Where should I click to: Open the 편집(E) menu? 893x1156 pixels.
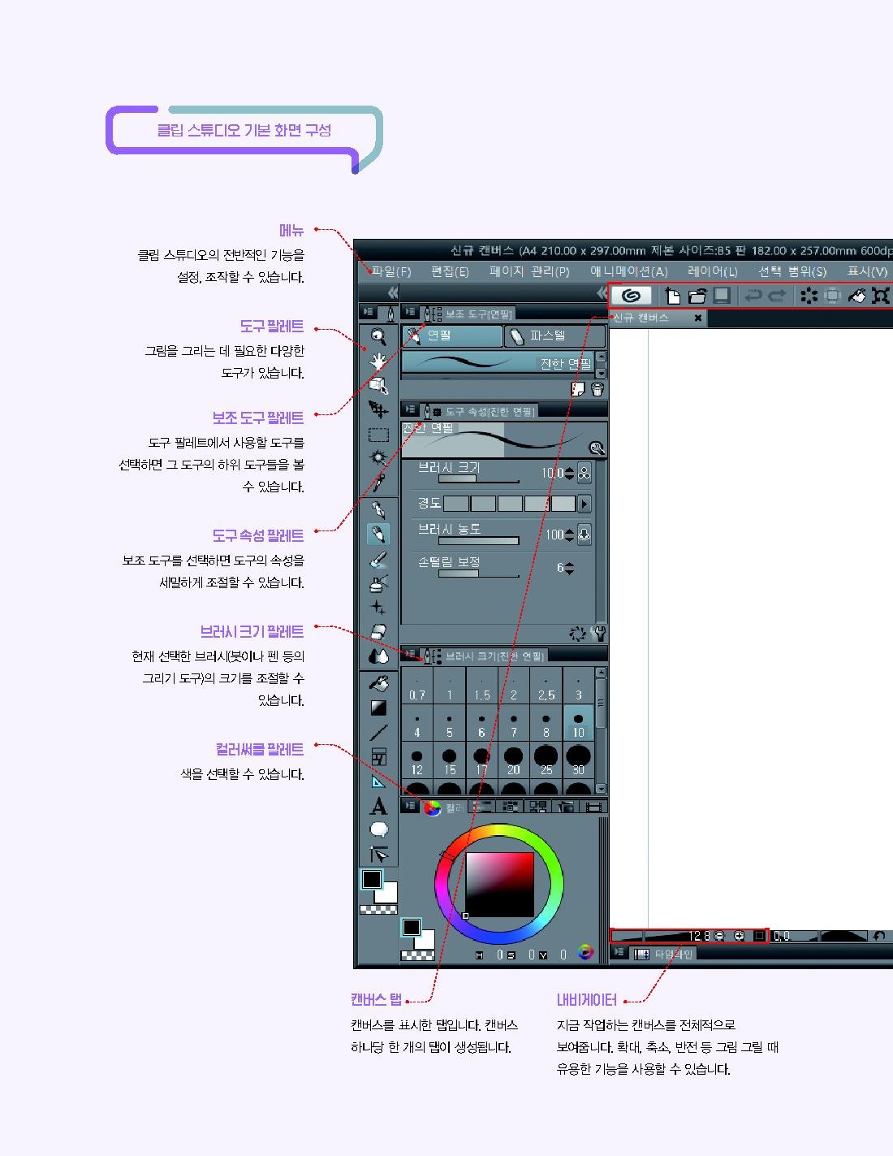pyautogui.click(x=450, y=271)
